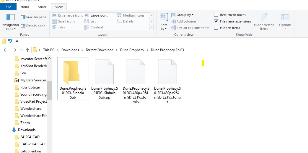
Task: Select Sound recordings folder in tree
Action: tap(31, 94)
